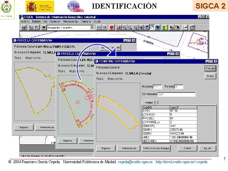Click the green and yellow map icon

click(164, 27)
